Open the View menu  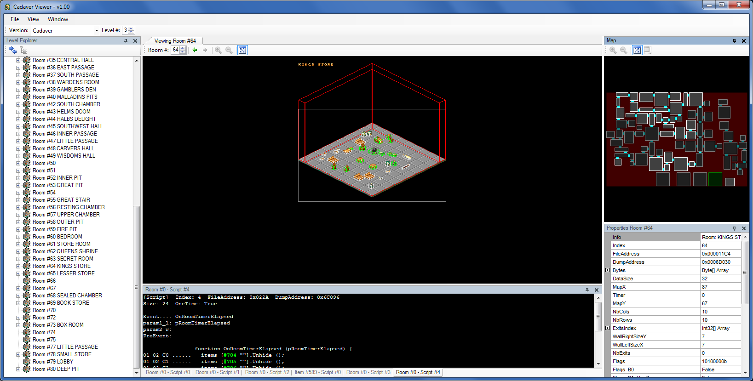[x=33, y=19]
